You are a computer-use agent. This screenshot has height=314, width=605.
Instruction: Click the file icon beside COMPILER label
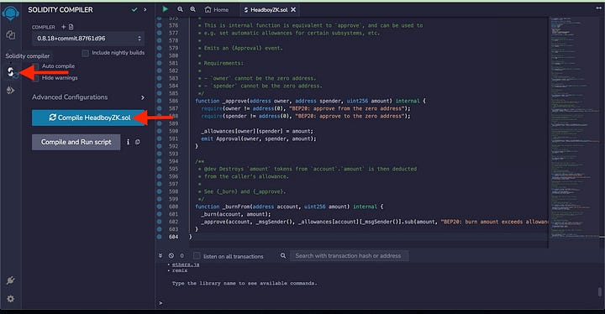[x=71, y=27]
